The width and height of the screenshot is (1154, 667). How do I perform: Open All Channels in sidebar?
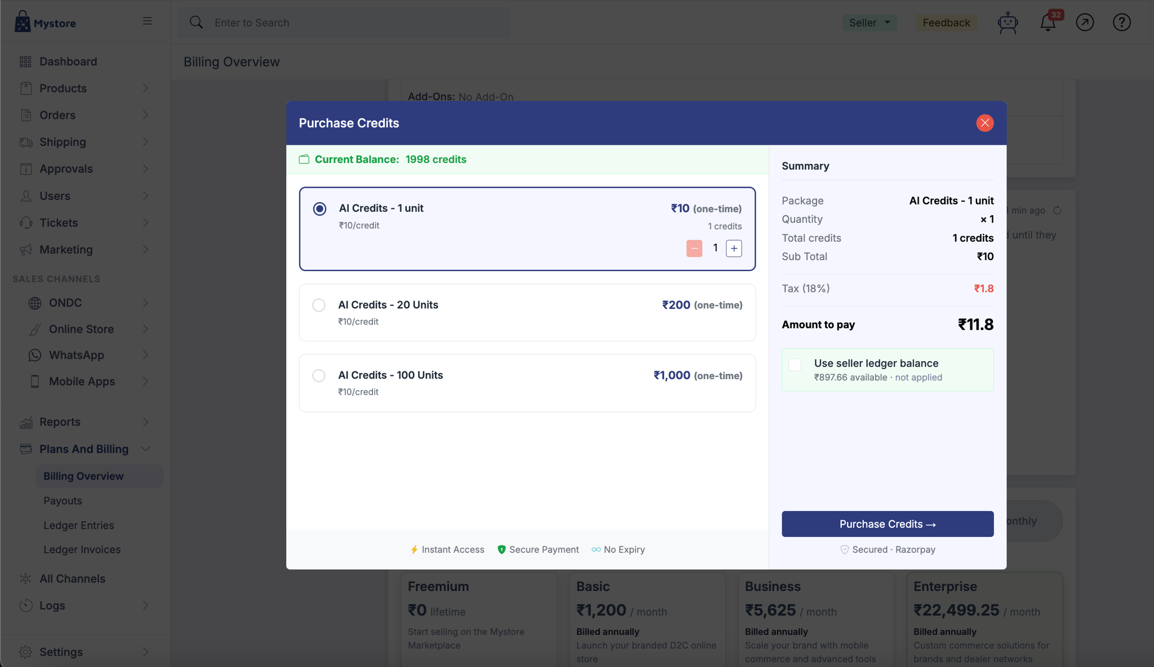[x=72, y=579]
